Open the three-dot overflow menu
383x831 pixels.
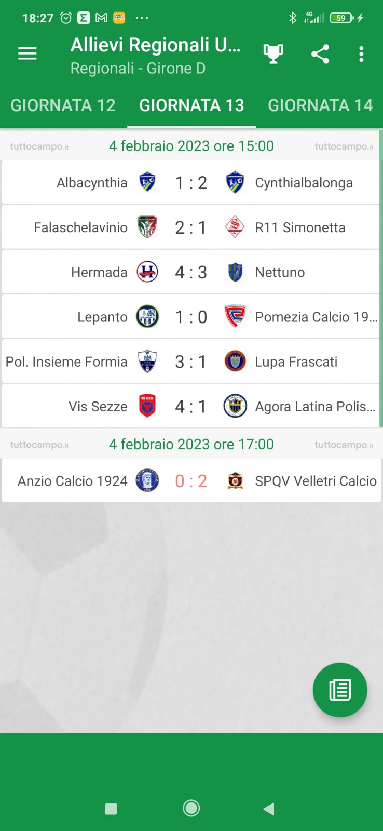pos(361,53)
